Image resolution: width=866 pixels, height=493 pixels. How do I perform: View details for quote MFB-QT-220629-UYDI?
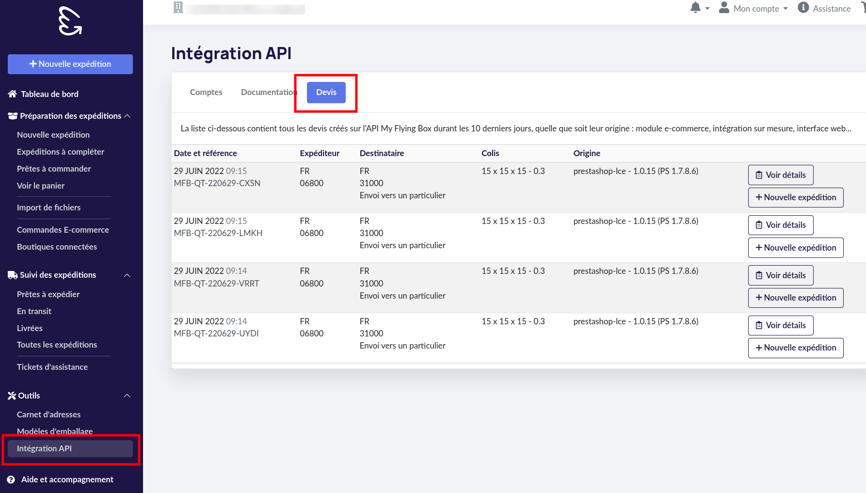[781, 325]
